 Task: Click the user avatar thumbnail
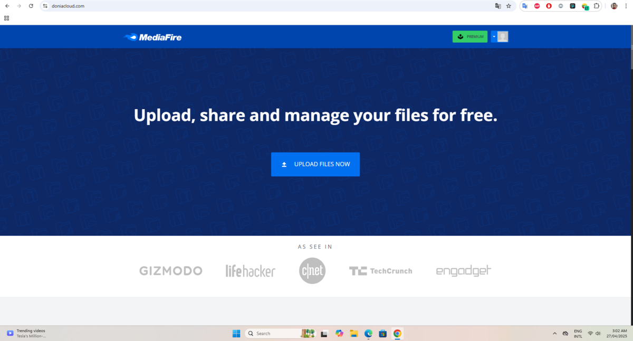pos(503,36)
